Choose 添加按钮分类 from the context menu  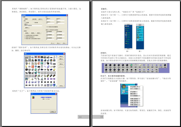[x=134, y=87]
